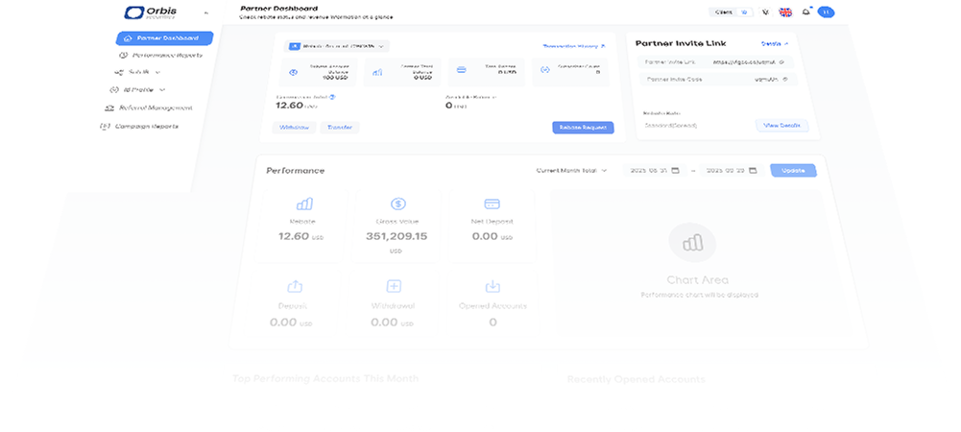Click the Orbis logo in the sidebar

coord(150,13)
